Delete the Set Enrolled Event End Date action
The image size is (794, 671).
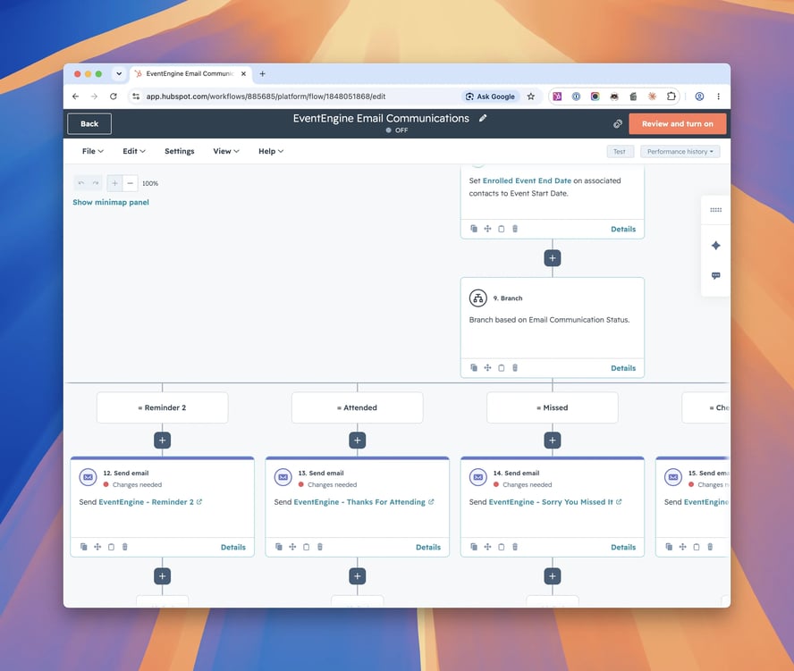515,229
